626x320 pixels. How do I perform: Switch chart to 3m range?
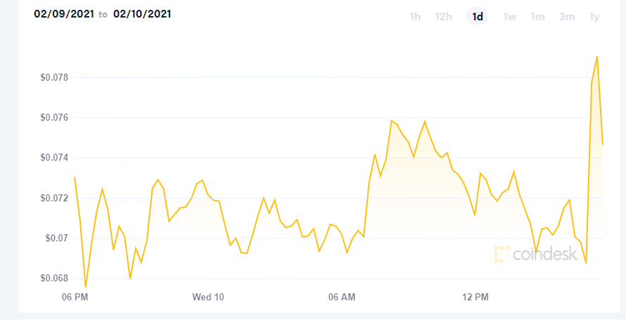click(x=566, y=17)
